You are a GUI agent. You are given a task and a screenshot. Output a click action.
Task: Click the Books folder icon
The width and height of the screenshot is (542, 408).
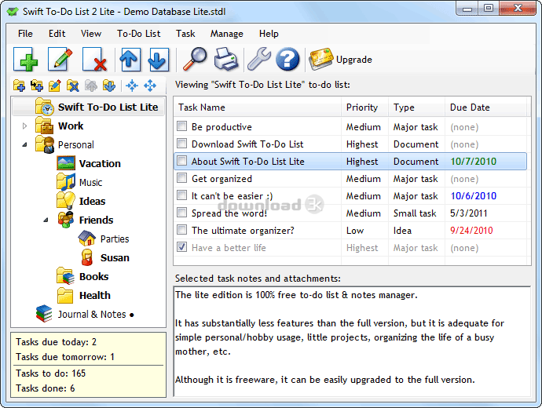coord(66,276)
